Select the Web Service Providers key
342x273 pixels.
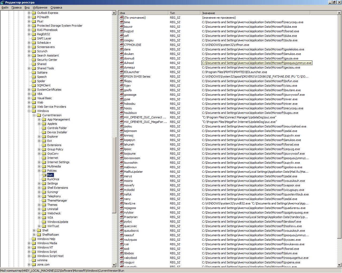coord(52,107)
